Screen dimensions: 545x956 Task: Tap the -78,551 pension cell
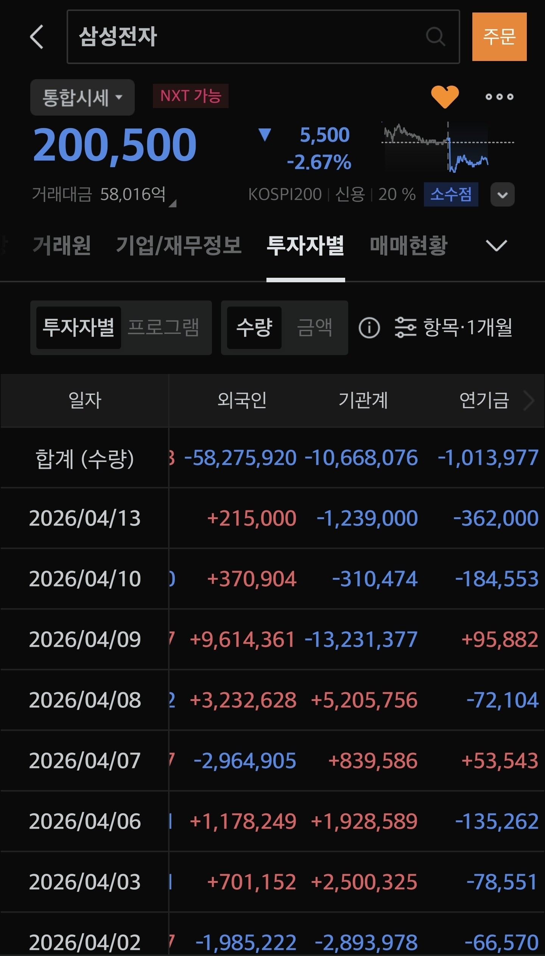pos(502,882)
